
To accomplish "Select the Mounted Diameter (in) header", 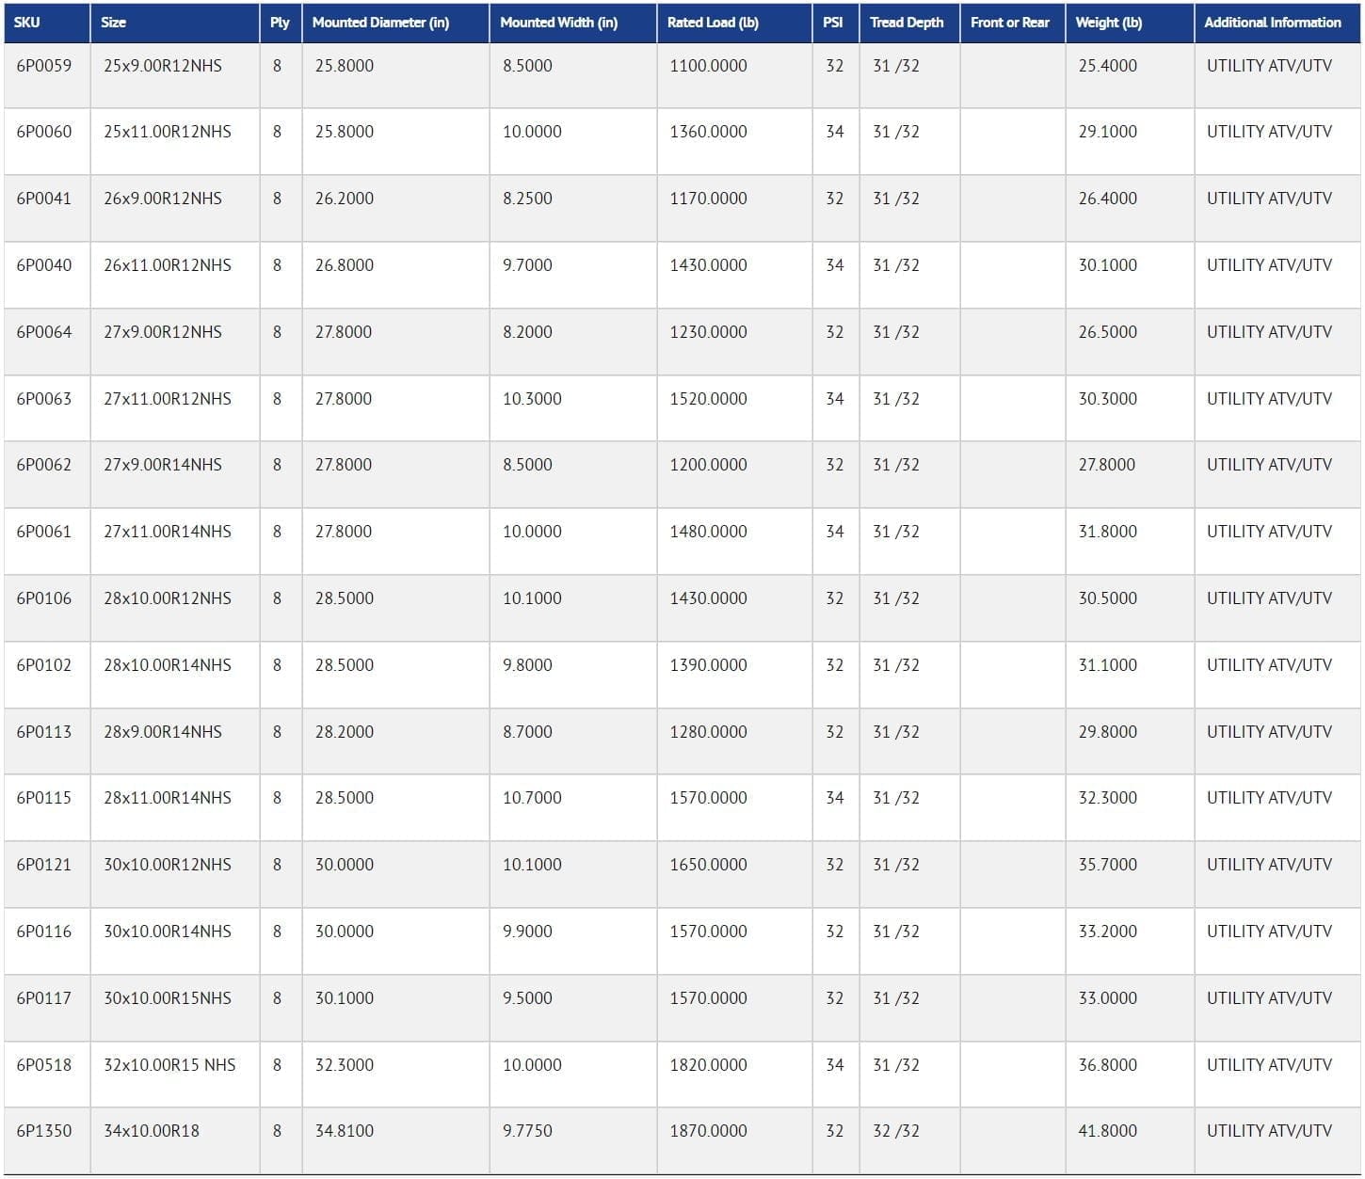I will tap(380, 23).
